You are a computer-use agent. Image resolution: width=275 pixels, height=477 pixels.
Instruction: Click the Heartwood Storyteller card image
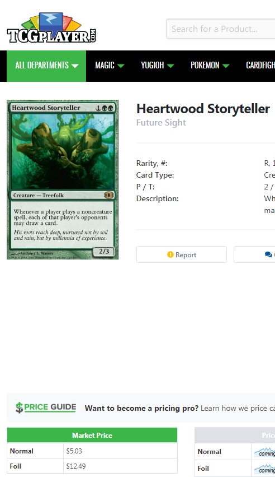pyautogui.click(x=63, y=179)
